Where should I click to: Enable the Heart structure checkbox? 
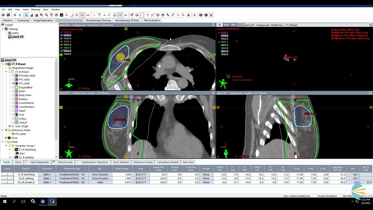coord(13,111)
